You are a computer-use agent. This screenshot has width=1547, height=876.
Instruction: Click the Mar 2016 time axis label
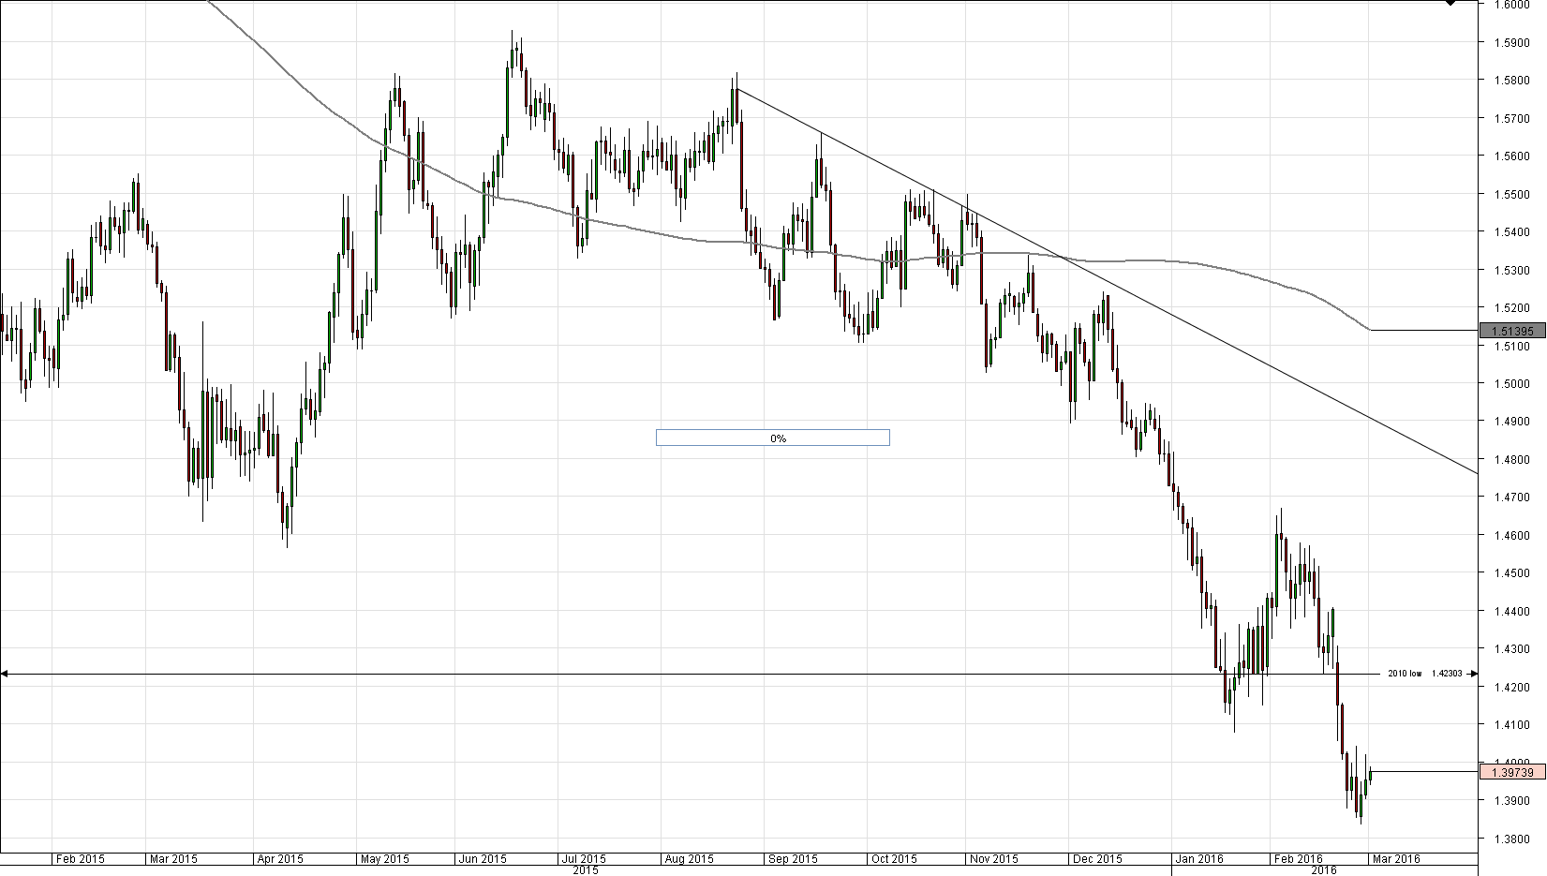[x=1396, y=859]
